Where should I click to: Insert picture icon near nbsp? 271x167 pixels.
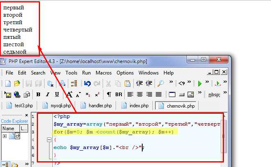(190, 95)
